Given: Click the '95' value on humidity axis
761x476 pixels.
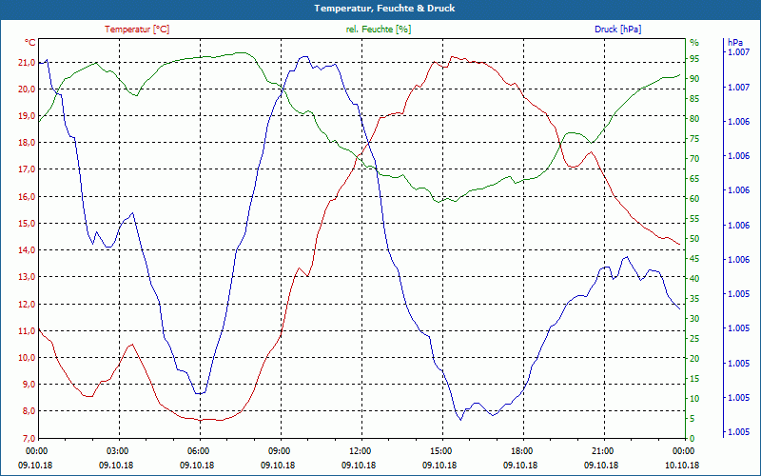Looking at the screenshot, I should [694, 58].
